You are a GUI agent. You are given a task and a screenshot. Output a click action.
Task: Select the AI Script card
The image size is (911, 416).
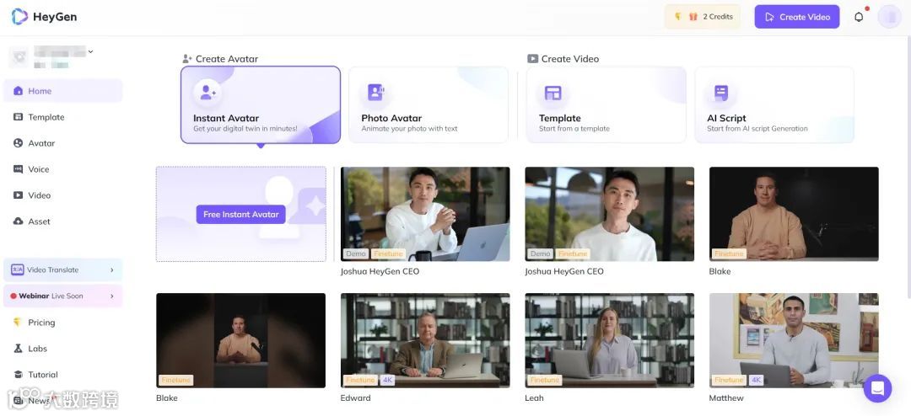(774, 104)
